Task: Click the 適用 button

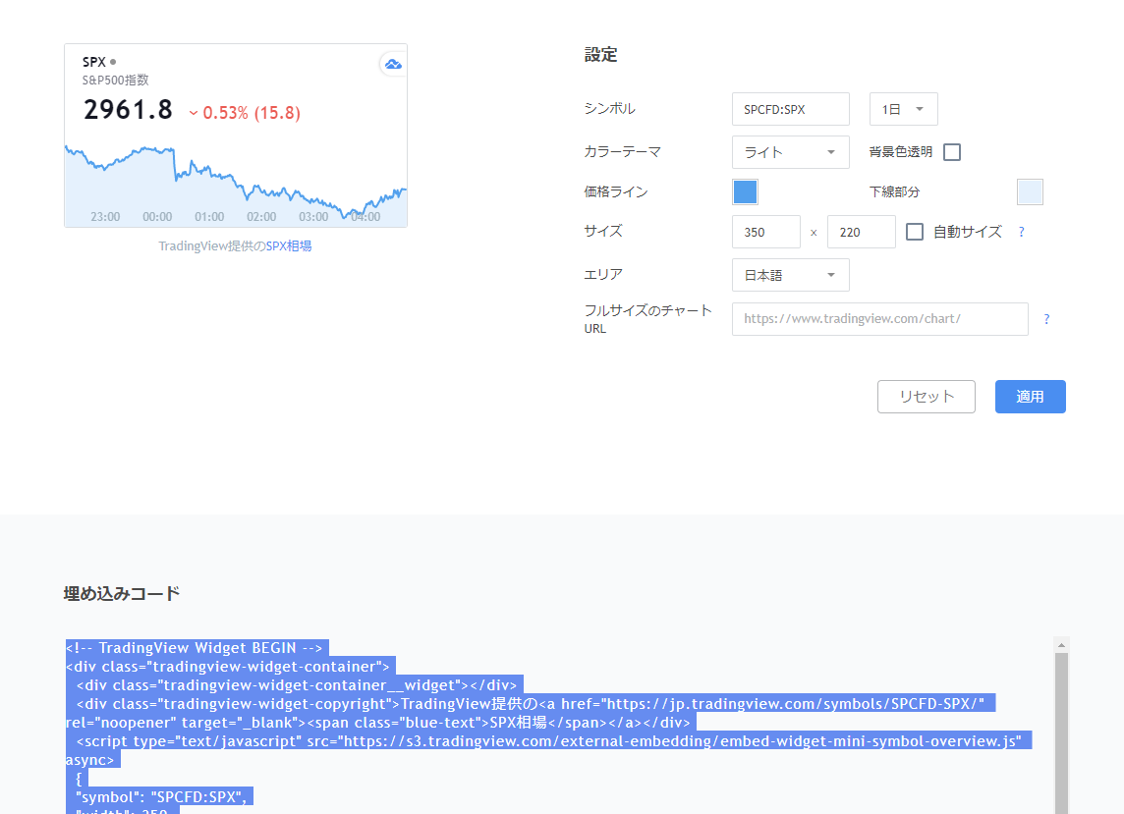Action: (x=1030, y=397)
